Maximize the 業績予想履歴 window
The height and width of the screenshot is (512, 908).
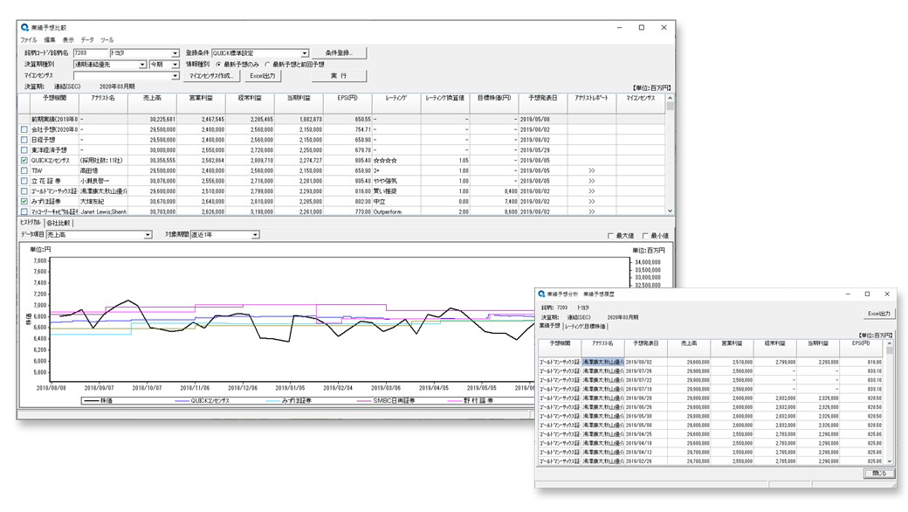point(868,294)
